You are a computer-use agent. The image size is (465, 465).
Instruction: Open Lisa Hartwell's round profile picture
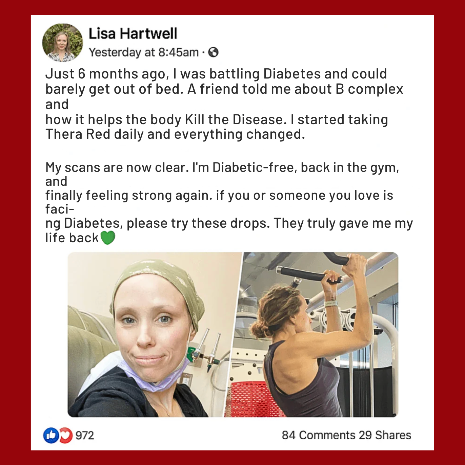click(x=62, y=43)
